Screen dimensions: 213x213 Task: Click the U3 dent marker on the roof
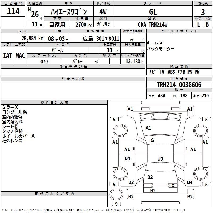(x=160, y=159)
